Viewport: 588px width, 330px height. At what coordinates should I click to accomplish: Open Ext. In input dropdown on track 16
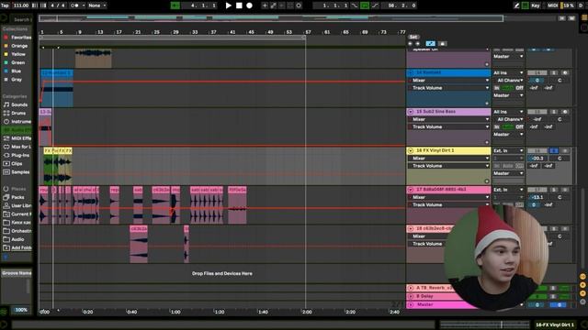pos(508,150)
